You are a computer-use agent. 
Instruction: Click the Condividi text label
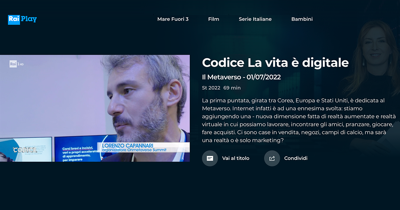(296, 158)
